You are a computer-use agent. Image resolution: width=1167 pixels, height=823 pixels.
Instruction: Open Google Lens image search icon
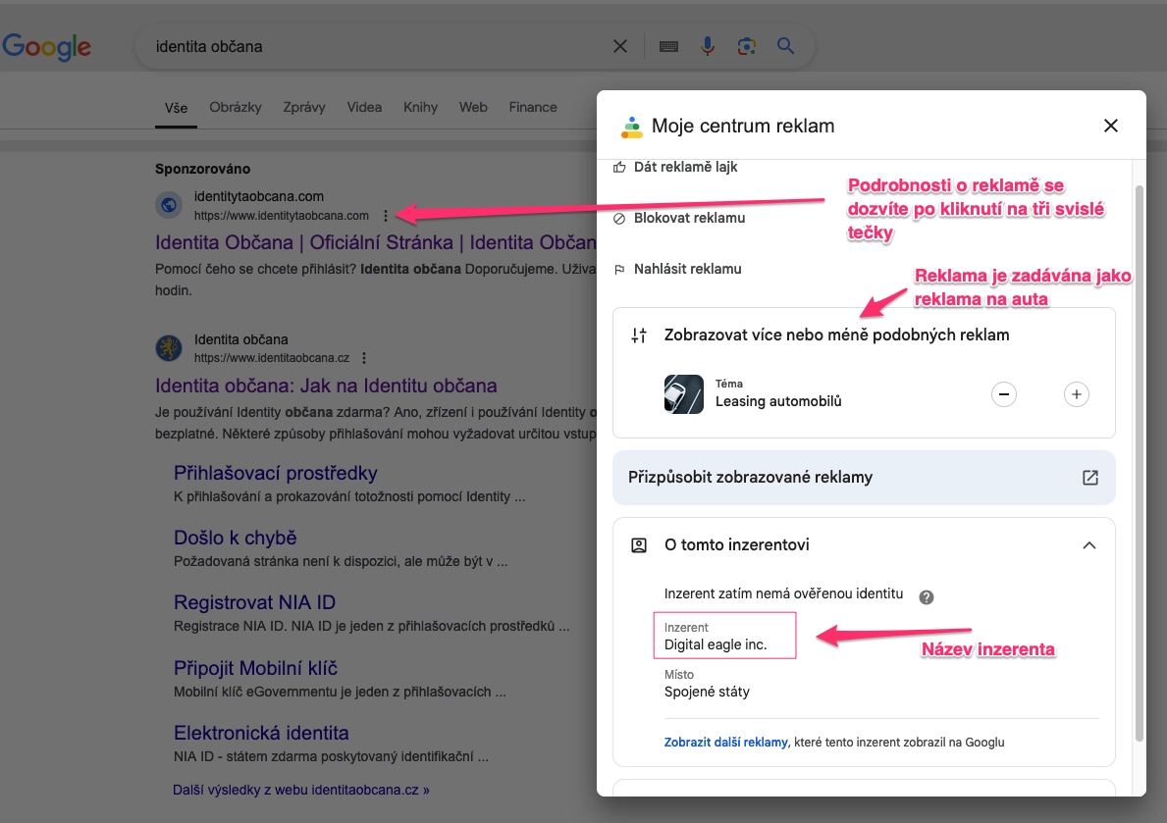pyautogui.click(x=747, y=46)
